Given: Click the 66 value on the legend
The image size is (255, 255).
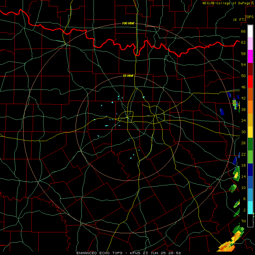Looking at the screenshot, I should point(243,31).
